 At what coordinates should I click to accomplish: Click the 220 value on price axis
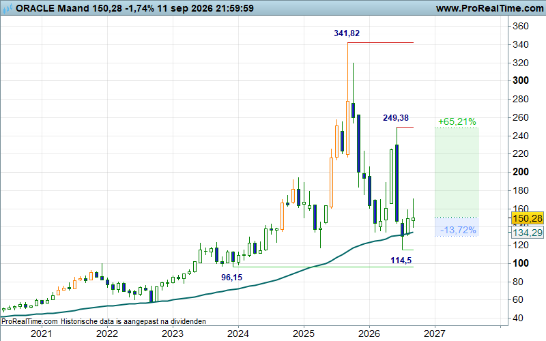(521, 154)
